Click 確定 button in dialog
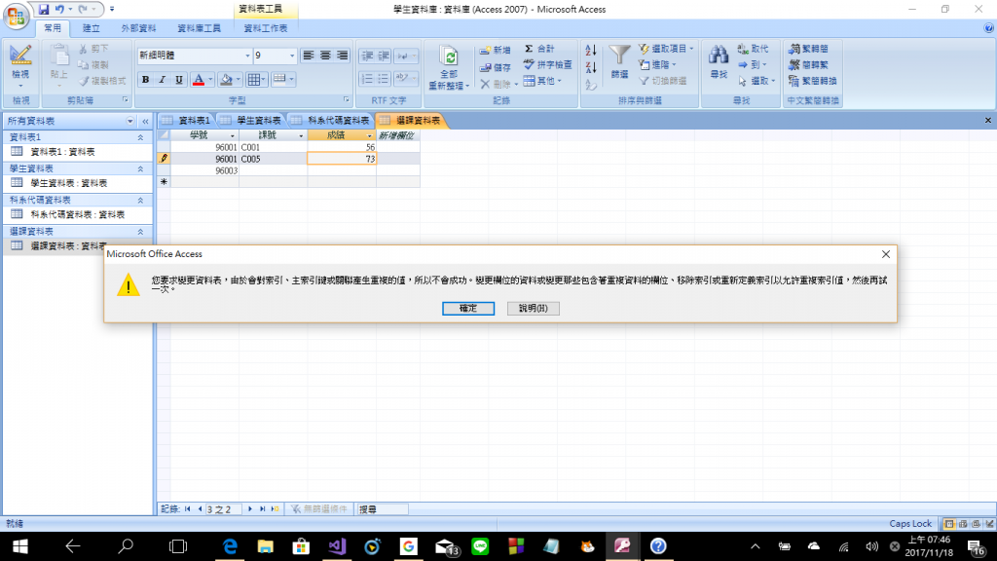The image size is (997, 561). tap(468, 309)
